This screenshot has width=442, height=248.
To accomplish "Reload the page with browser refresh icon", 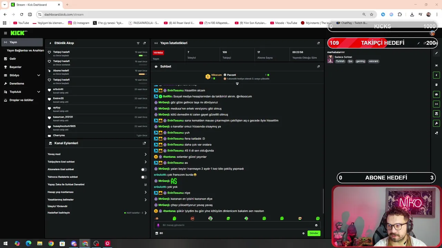I will [21, 14].
